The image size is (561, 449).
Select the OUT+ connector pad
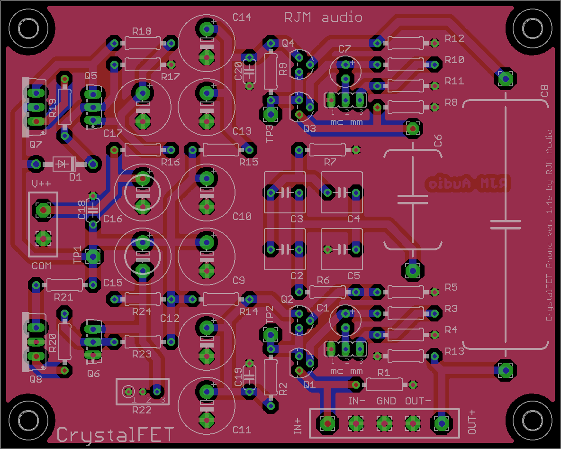(442, 423)
